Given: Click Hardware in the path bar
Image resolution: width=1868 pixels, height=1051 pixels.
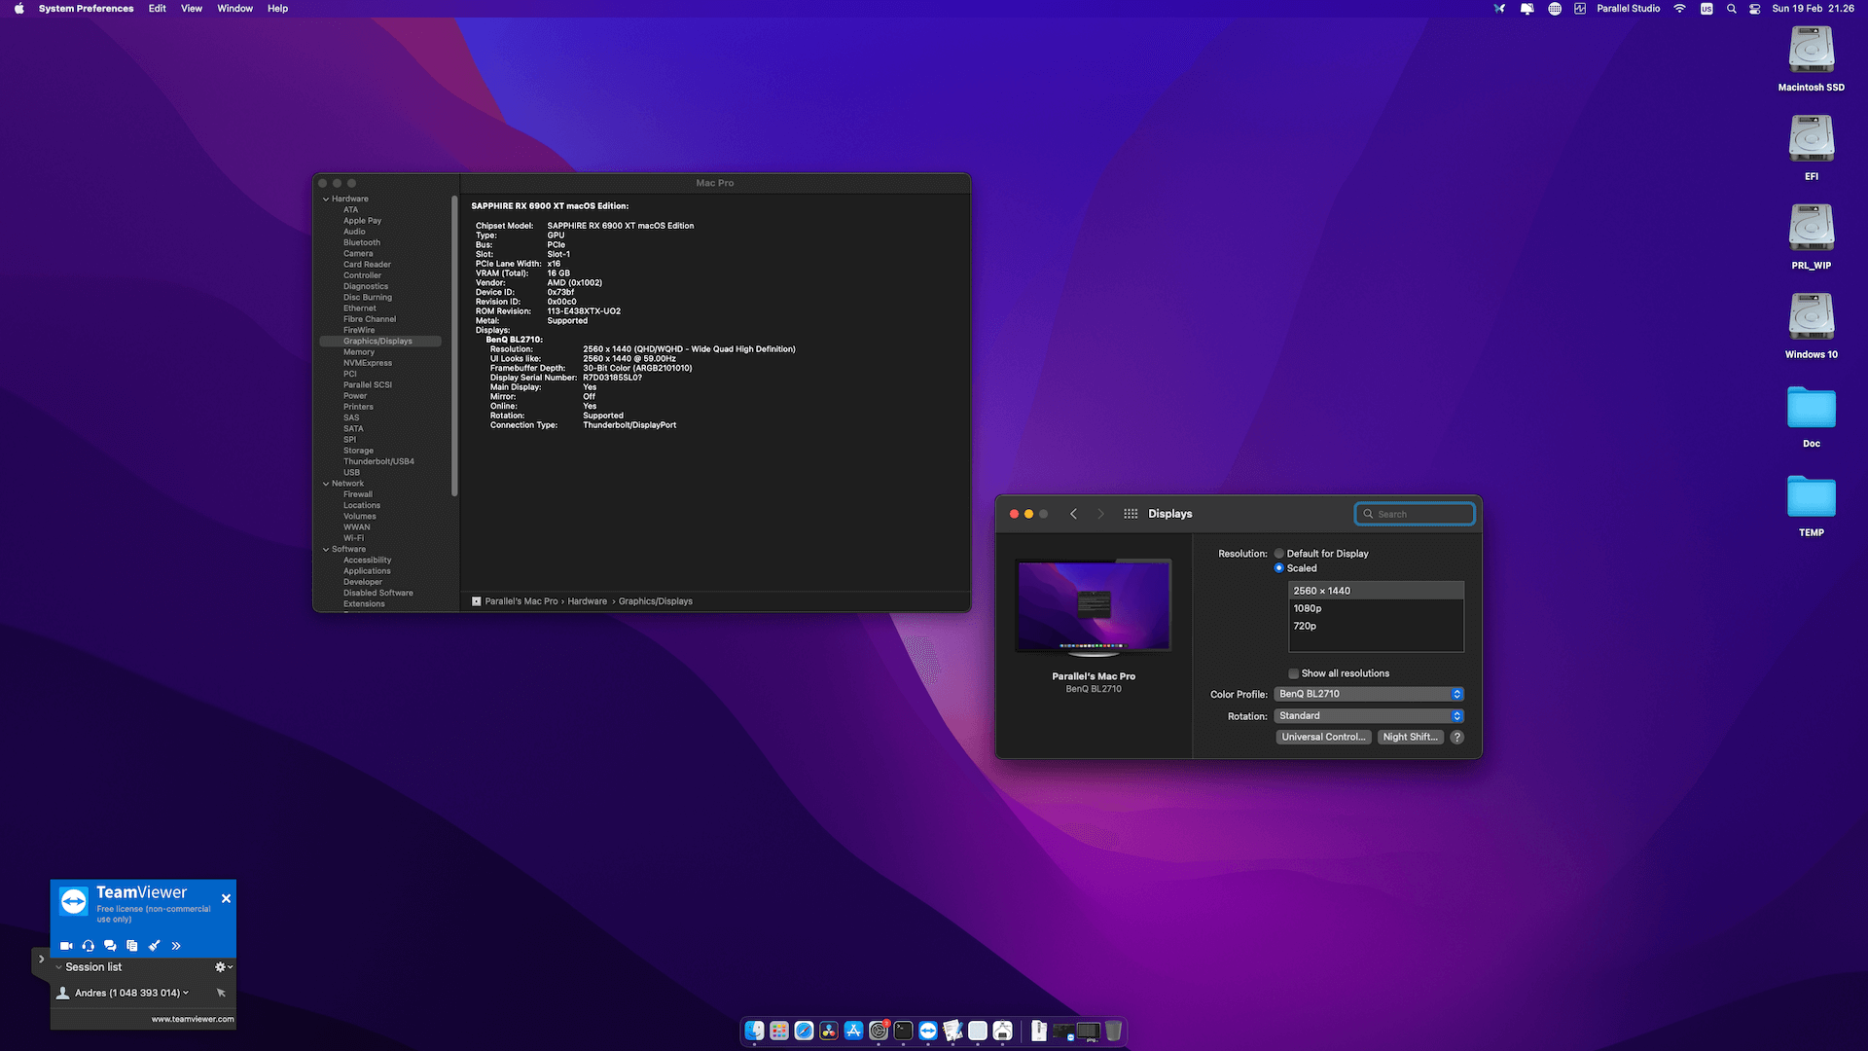Looking at the screenshot, I should 587,601.
